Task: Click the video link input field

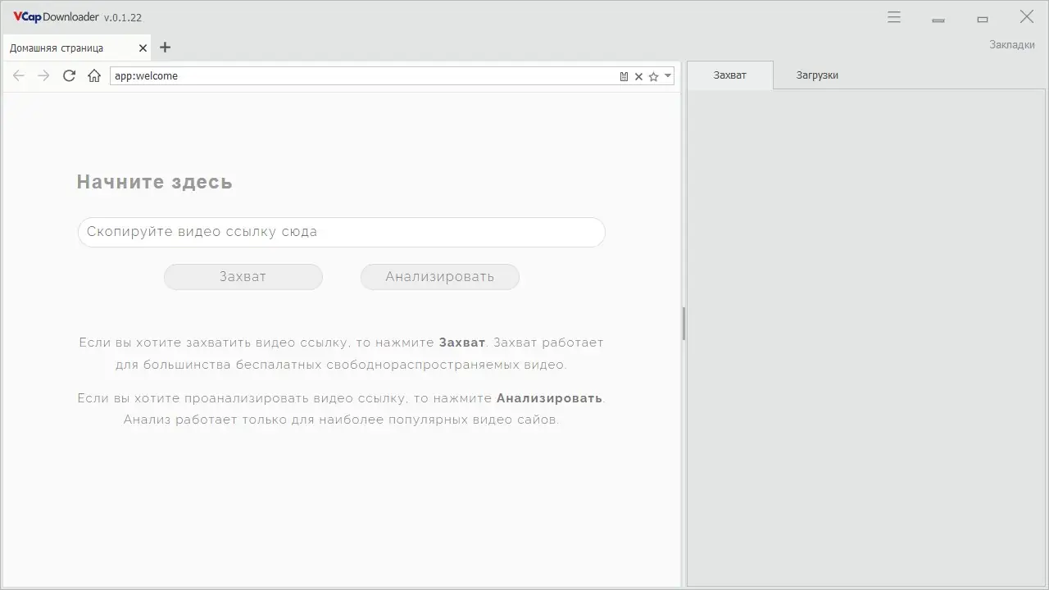Action: point(341,232)
